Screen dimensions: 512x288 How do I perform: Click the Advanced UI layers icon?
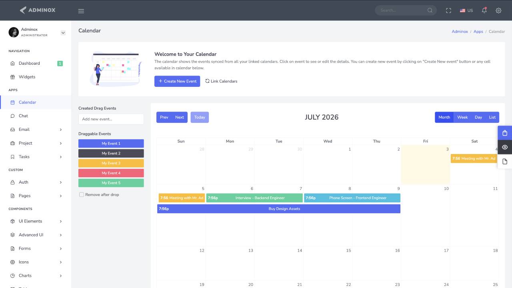coord(12,235)
